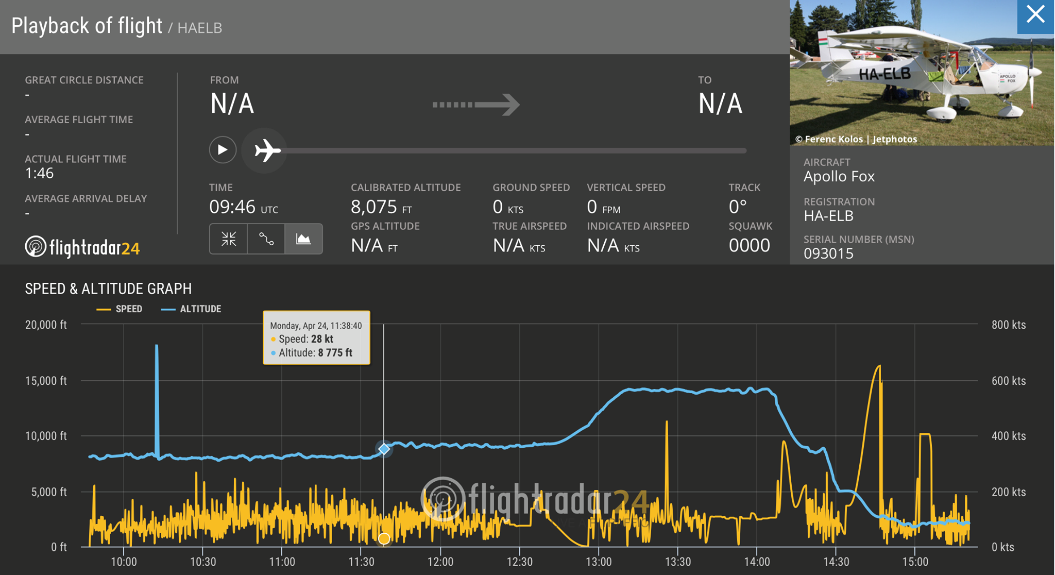This screenshot has height=575, width=1055.
Task: Click the graph tooltip showing Speed 28 kt
Action: [316, 338]
